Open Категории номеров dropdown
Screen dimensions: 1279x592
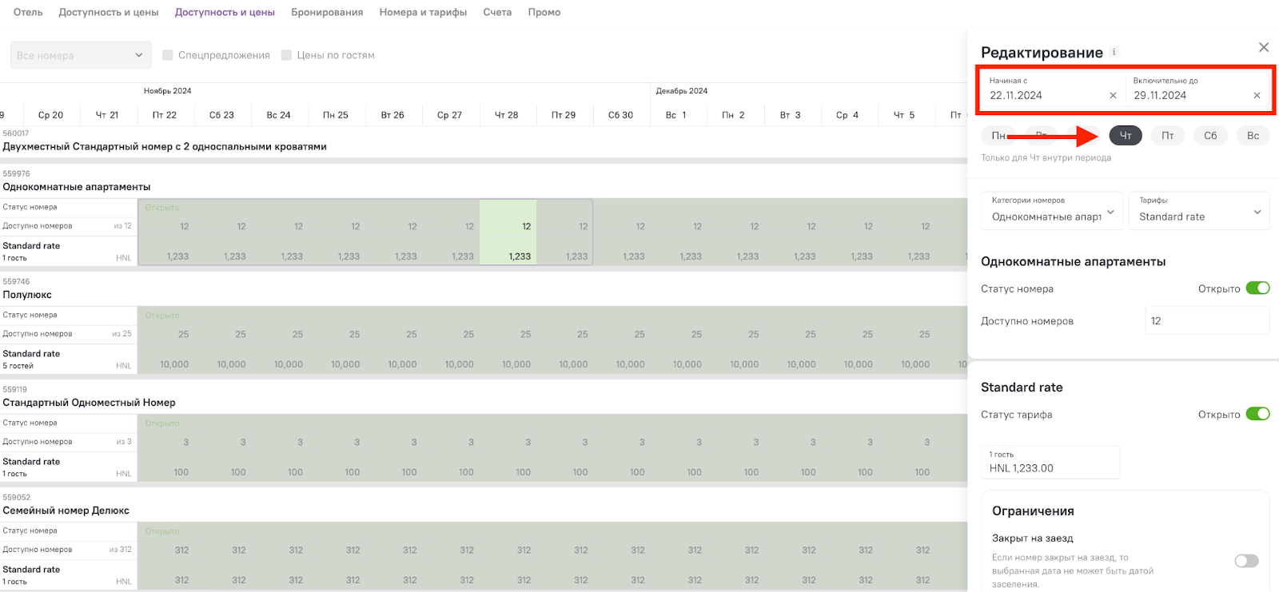1053,211
